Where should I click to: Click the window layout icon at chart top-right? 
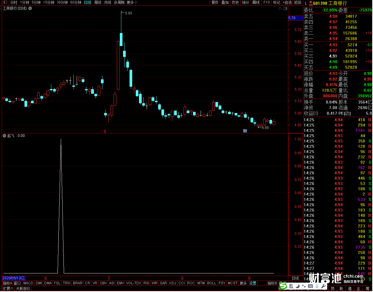[x=285, y=8]
